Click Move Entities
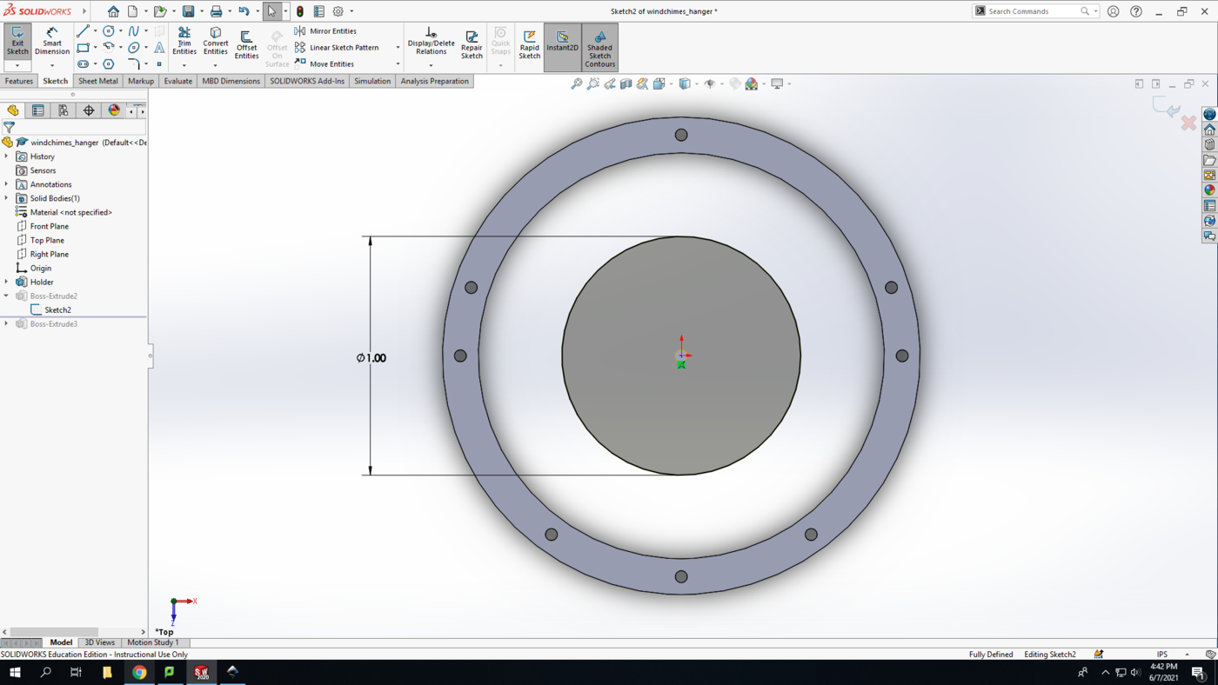1218x685 pixels. pos(324,64)
